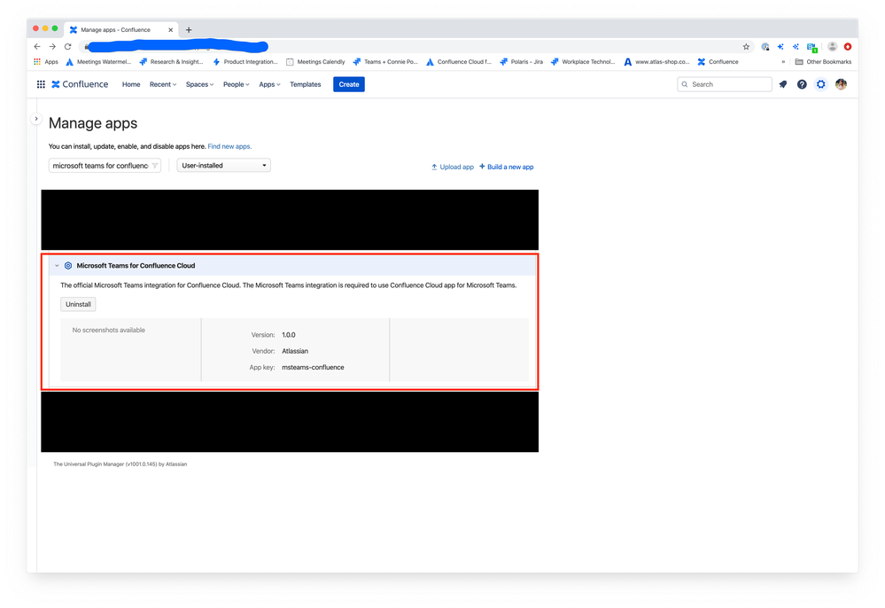
Task: Uninstall Microsoft Teams for Confluence Cloud
Action: click(78, 304)
